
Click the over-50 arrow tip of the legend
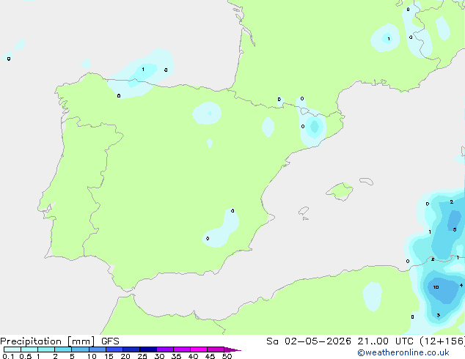pyautogui.click(x=232, y=349)
